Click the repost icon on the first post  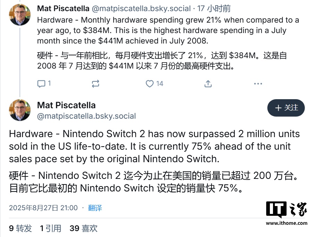96,84
